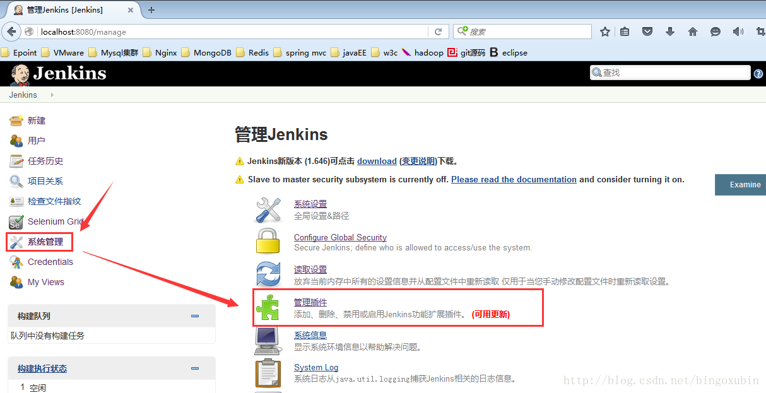Click the Firefox downloads arrow icon
Viewport: 766px width, 393px height.
click(670, 32)
